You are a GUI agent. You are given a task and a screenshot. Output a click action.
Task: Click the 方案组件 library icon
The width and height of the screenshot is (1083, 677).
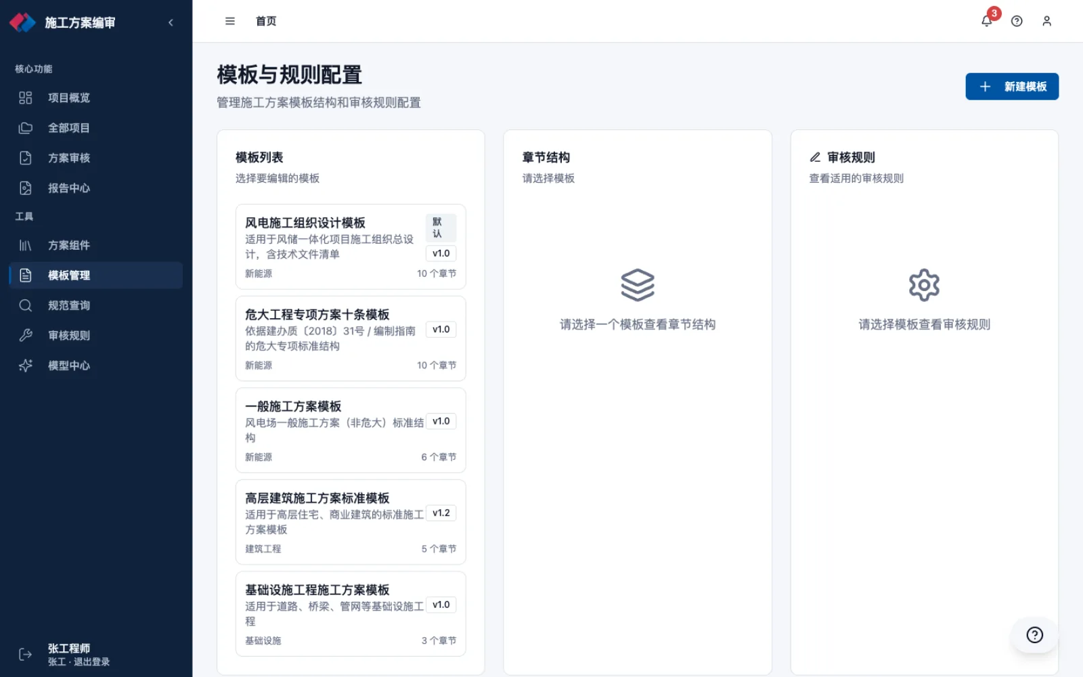(x=26, y=245)
